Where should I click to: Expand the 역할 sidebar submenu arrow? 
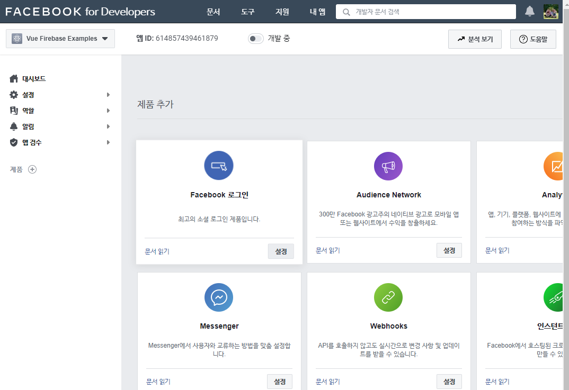[x=108, y=111]
